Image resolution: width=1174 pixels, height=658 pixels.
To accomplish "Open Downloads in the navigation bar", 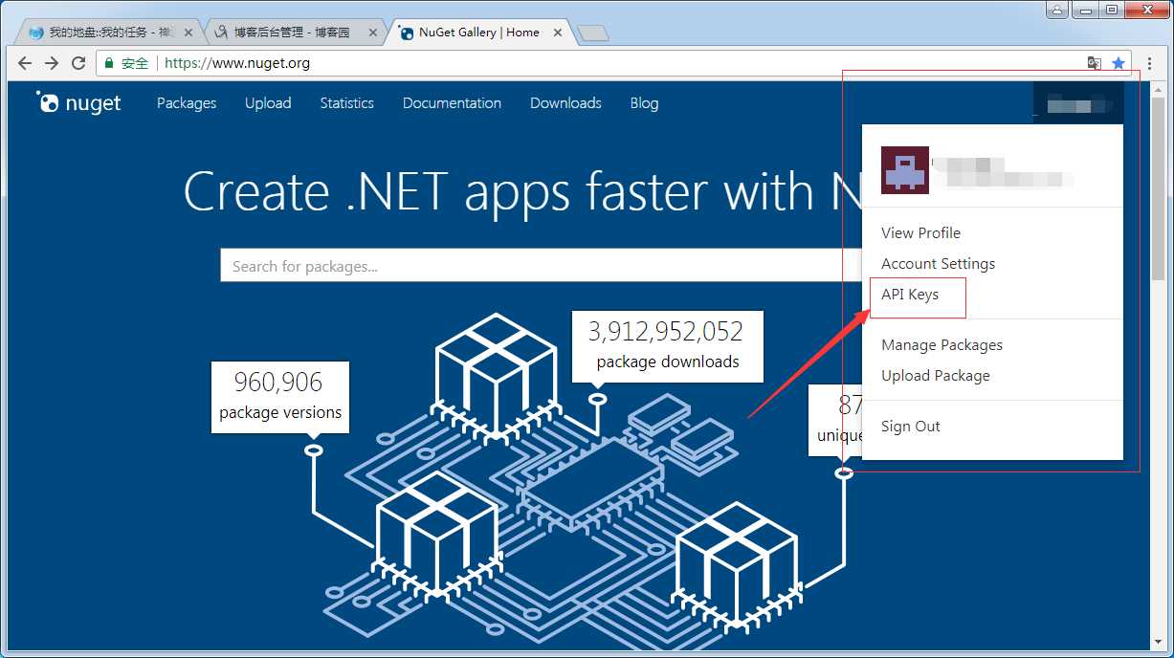I will (565, 102).
